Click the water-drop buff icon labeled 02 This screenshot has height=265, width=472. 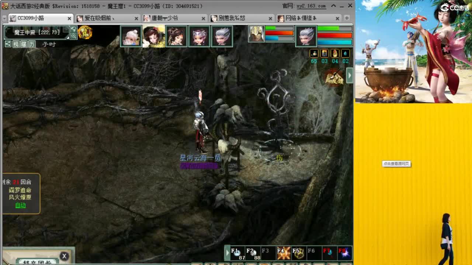(346, 53)
